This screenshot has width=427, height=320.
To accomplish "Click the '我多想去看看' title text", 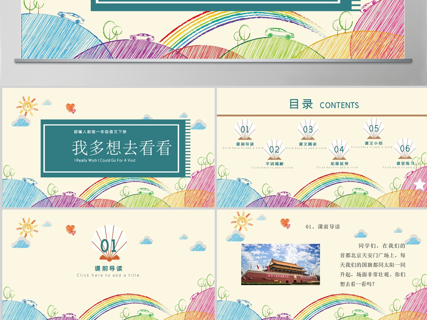I will tap(122, 148).
